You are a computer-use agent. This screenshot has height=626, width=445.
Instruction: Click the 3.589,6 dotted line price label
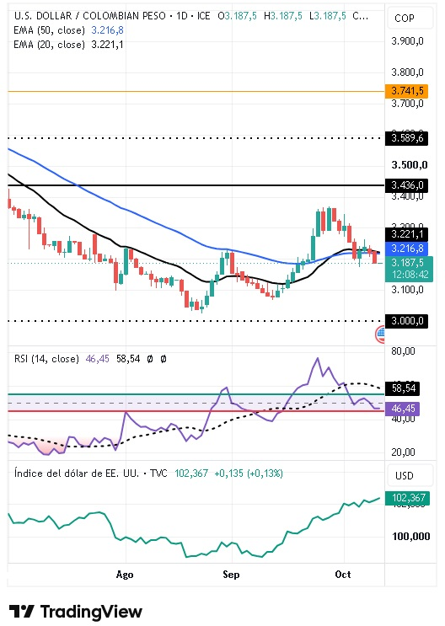[406, 138]
